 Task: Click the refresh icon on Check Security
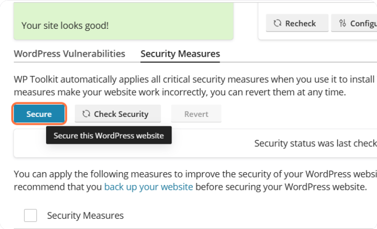[x=86, y=114]
